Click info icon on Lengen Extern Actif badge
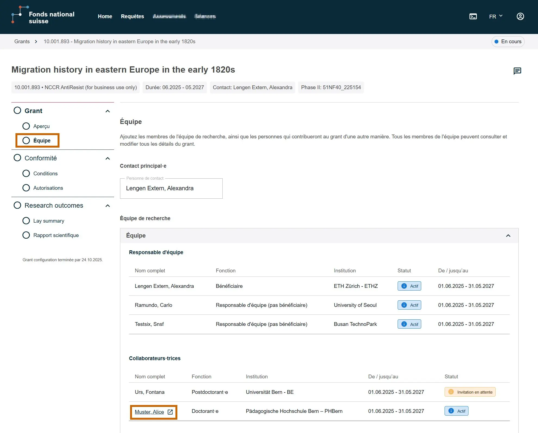538x433 pixels. coord(404,286)
